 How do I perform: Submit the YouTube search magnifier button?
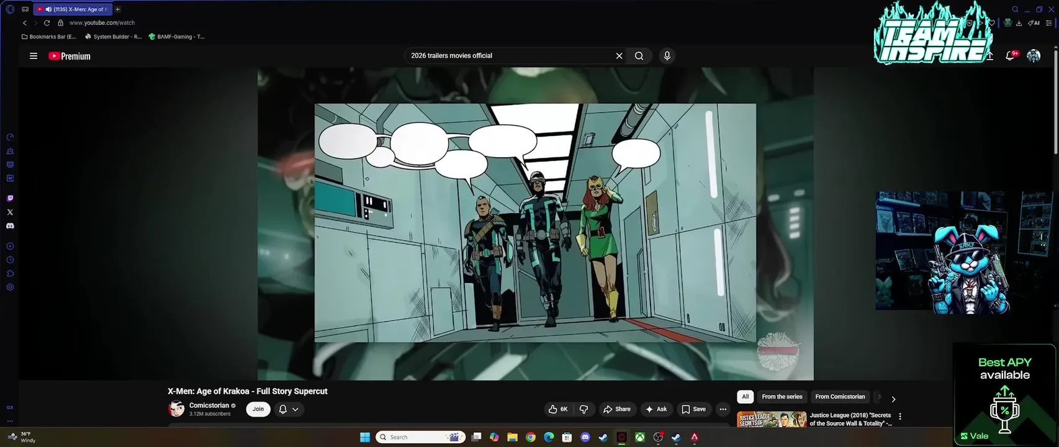(x=639, y=56)
